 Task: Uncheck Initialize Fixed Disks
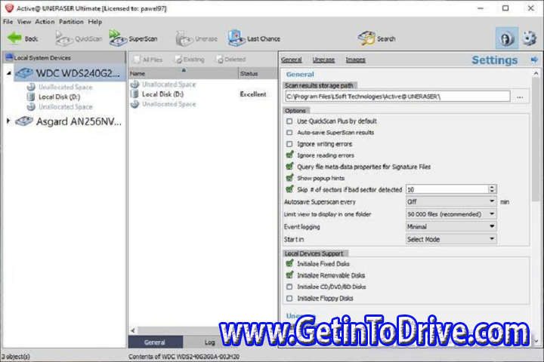click(289, 264)
